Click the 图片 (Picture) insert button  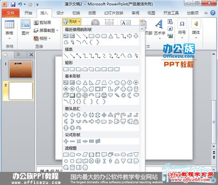25,27
